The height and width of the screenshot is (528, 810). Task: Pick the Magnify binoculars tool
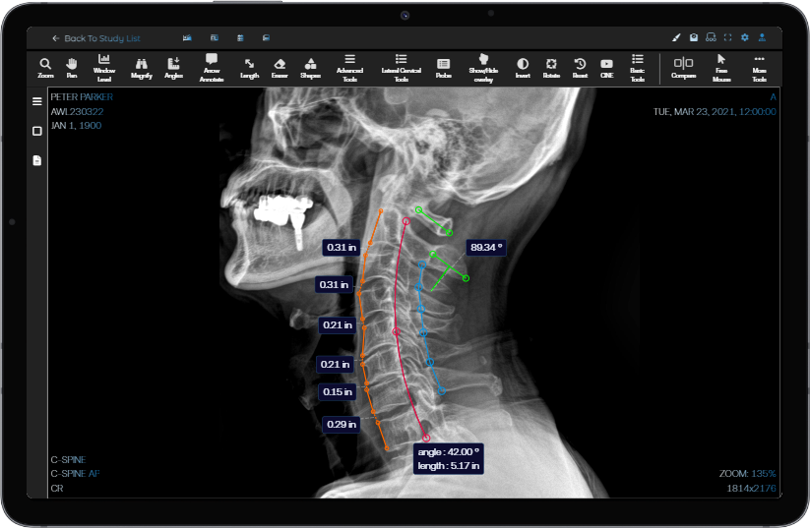coord(141,67)
